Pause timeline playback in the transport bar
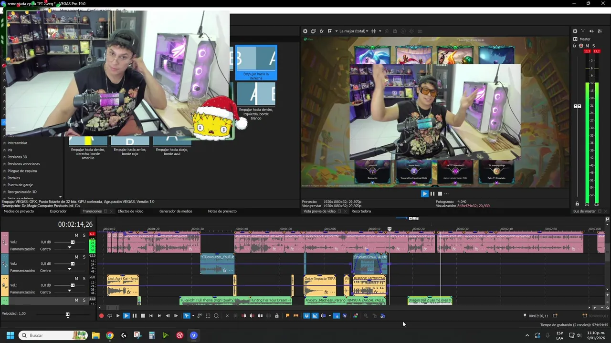Image resolution: width=611 pixels, height=343 pixels. pyautogui.click(x=135, y=316)
